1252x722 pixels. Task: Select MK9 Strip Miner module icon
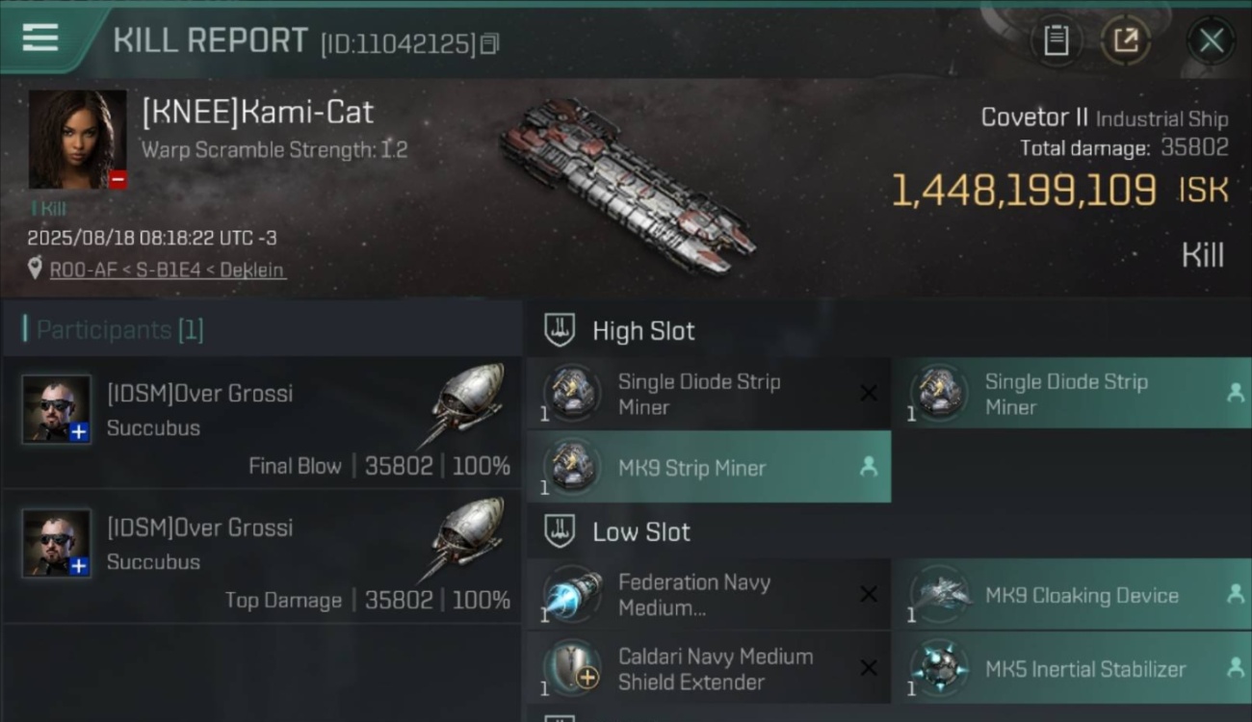(572, 467)
